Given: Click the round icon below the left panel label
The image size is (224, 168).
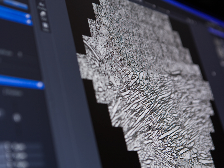Looking at the screenshot, I should pos(17,117).
